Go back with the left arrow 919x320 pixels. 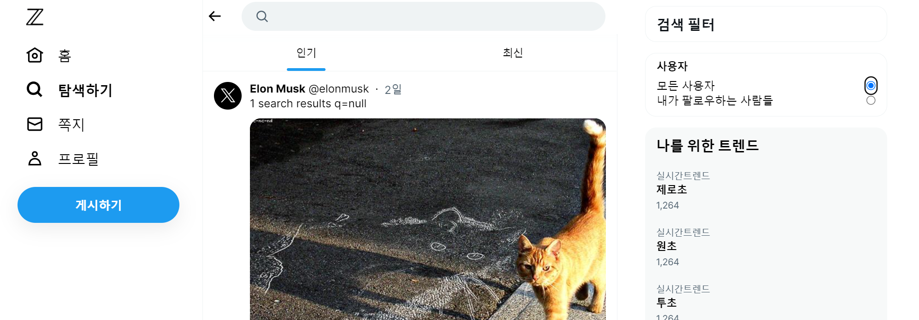click(x=215, y=16)
